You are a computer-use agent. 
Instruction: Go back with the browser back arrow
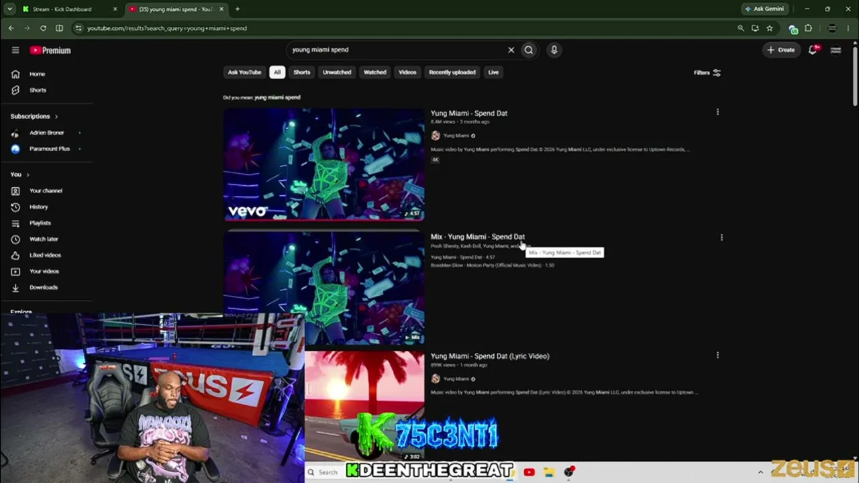[11, 28]
